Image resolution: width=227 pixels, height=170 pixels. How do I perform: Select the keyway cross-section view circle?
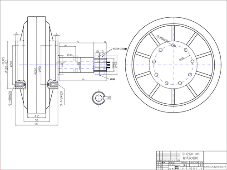click(99, 98)
